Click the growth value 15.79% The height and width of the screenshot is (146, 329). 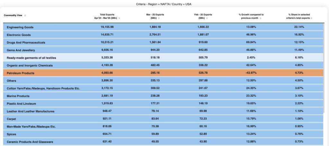(x=251, y=119)
